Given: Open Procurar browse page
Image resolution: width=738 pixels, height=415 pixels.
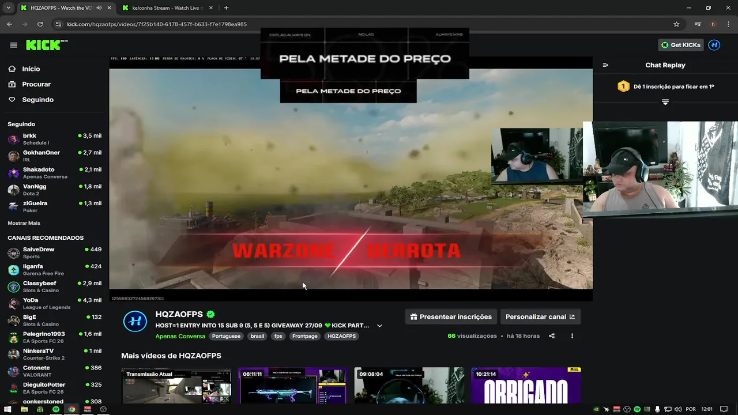Looking at the screenshot, I should tap(36, 84).
